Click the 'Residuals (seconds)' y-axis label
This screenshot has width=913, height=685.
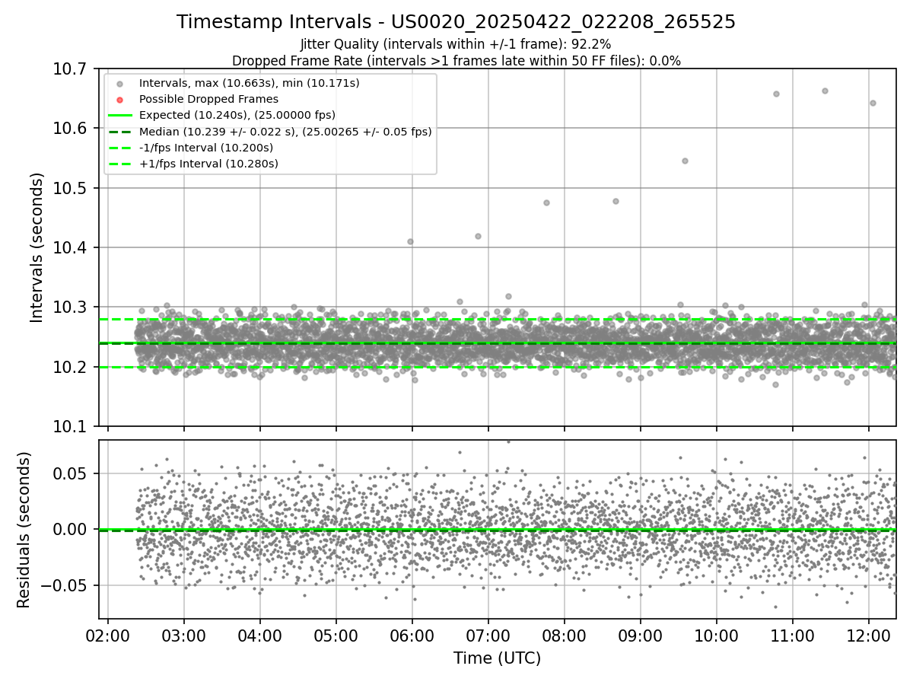[x=24, y=530]
